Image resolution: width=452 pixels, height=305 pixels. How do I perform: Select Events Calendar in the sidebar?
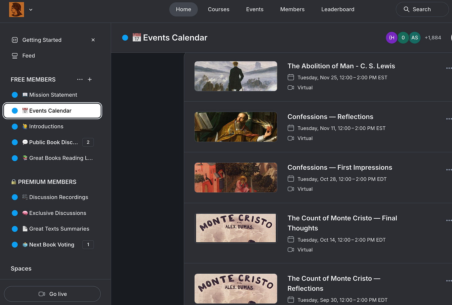52,111
